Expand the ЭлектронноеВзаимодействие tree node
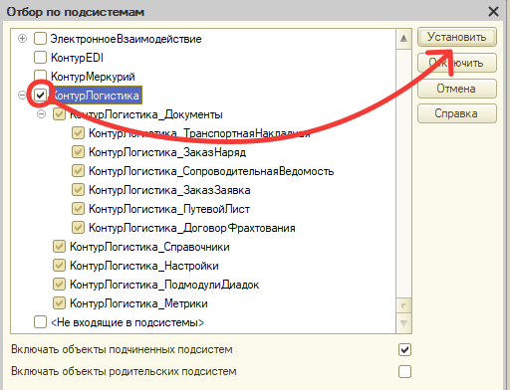The height and width of the screenshot is (390, 510). (x=22, y=39)
